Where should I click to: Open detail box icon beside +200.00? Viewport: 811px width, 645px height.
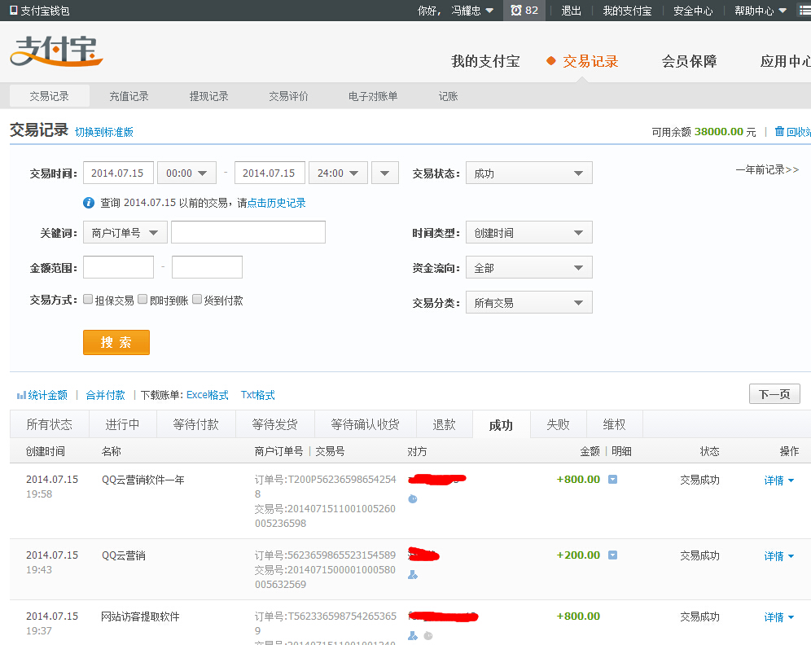(613, 555)
